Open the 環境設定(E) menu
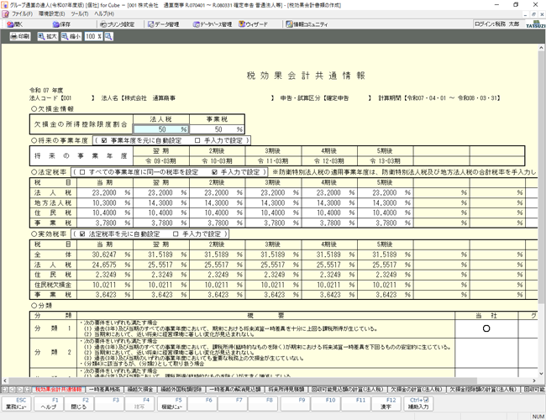This screenshot has height=420, width=546. (x=51, y=14)
